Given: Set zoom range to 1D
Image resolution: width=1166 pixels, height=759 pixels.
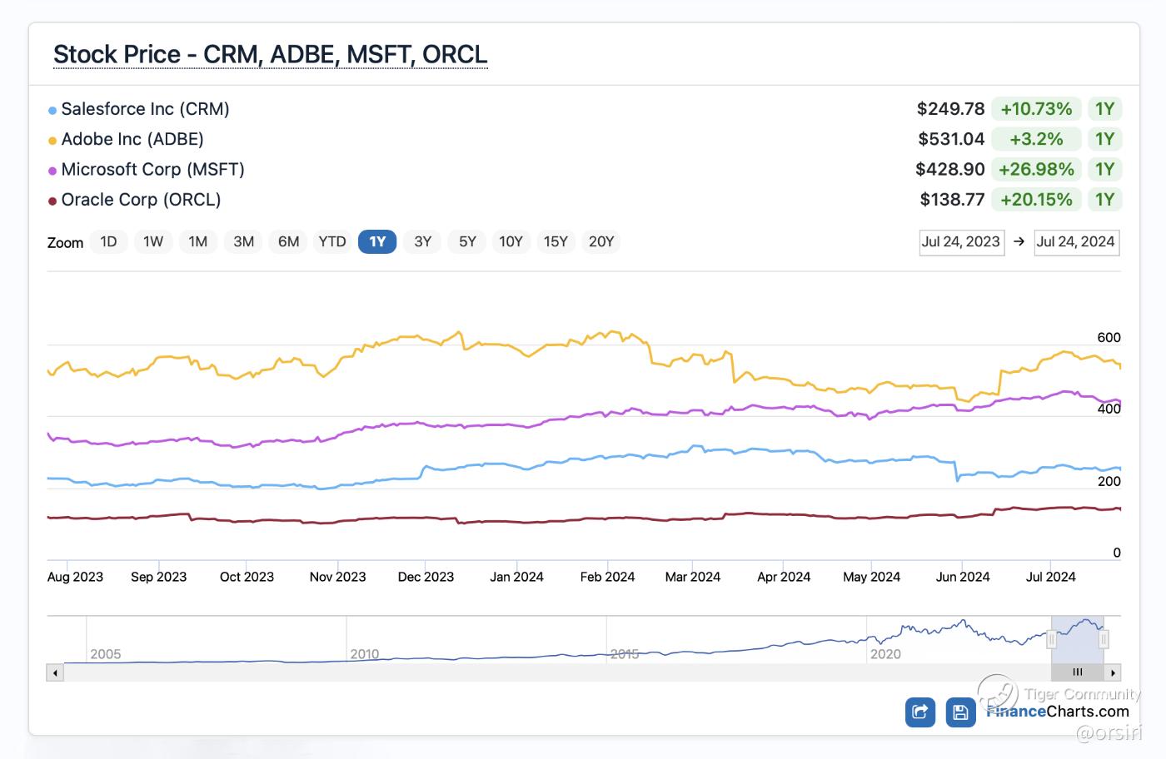Looking at the screenshot, I should point(108,242).
